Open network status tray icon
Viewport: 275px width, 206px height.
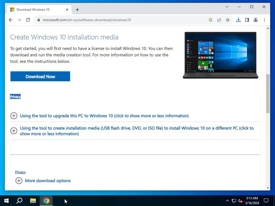pyautogui.click(x=234, y=201)
